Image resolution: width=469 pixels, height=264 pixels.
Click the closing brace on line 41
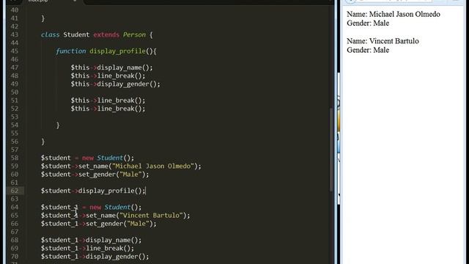pyautogui.click(x=43, y=18)
